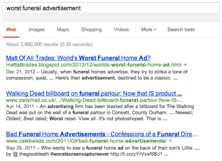Open Walking Dead billboard result link
Screen dimensions: 222x161
[x=94, y=94]
